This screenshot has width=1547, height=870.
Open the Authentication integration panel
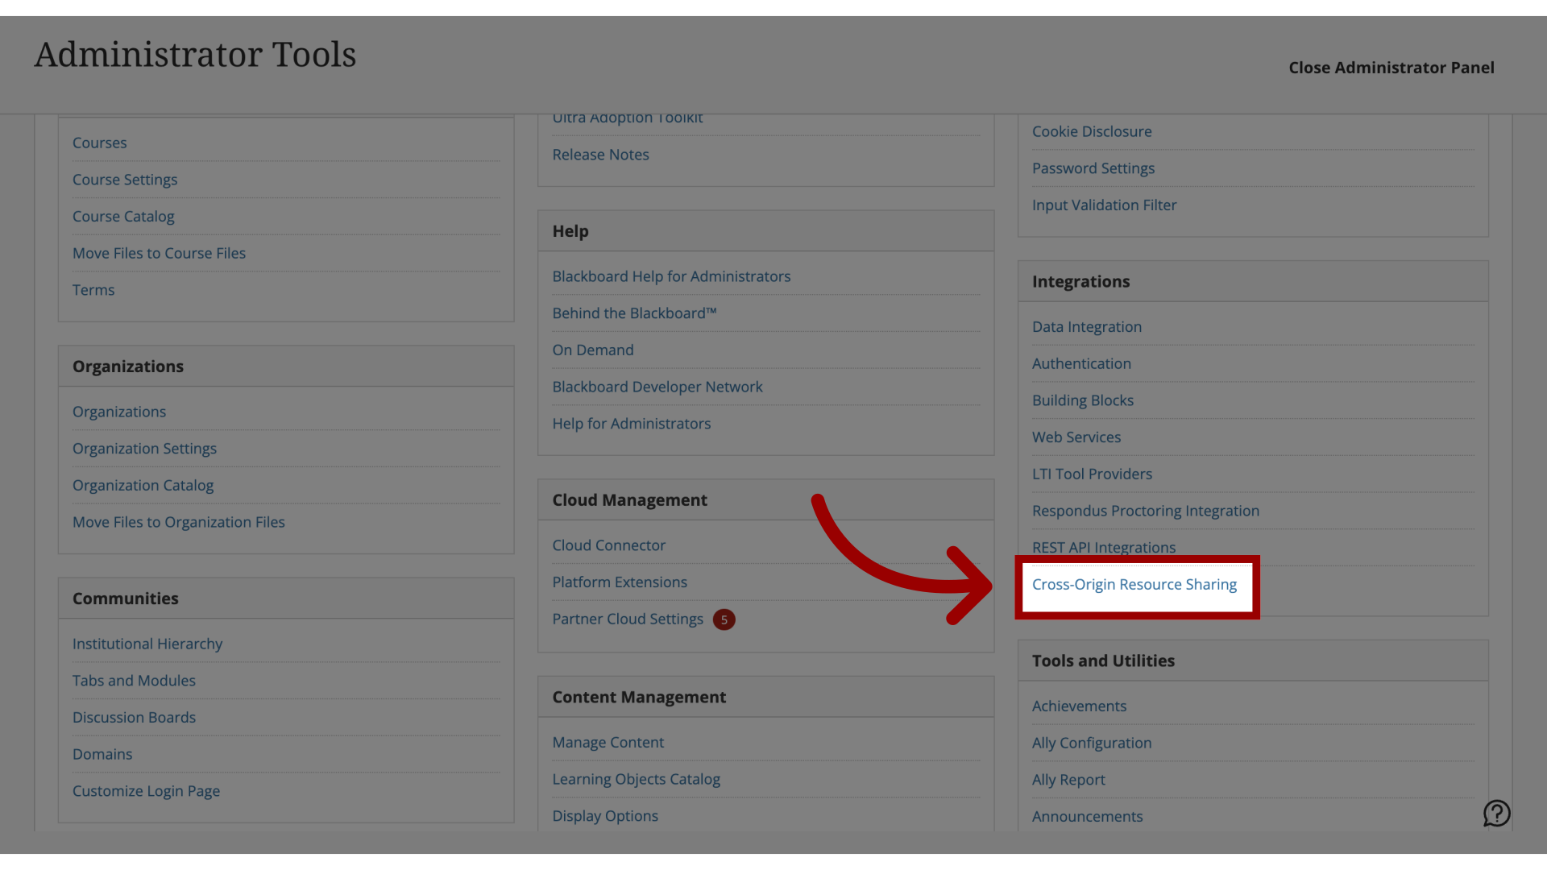coord(1081,364)
